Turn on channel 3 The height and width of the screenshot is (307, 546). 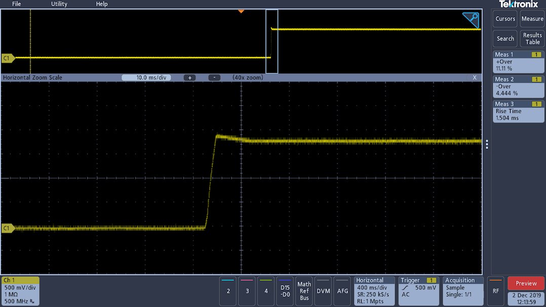(247, 291)
